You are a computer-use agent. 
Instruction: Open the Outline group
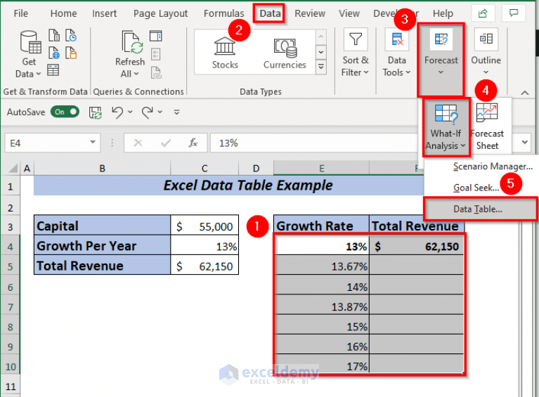486,52
